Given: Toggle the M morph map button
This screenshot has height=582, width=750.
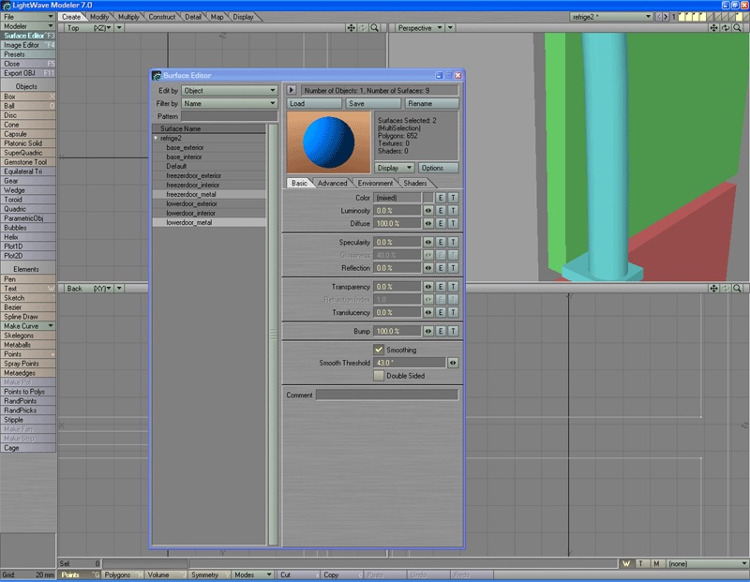Looking at the screenshot, I should [x=657, y=564].
